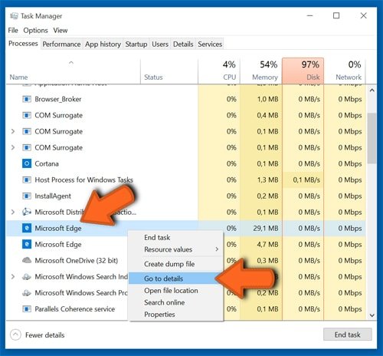The width and height of the screenshot is (383, 356).
Task: Click the Task Manager title bar icon
Action: coord(14,16)
